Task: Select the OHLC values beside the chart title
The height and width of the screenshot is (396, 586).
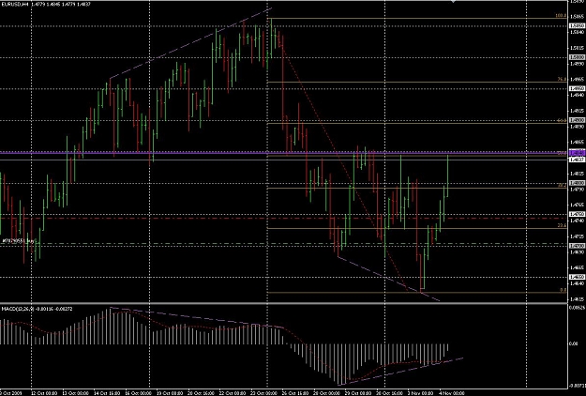Action: point(59,4)
